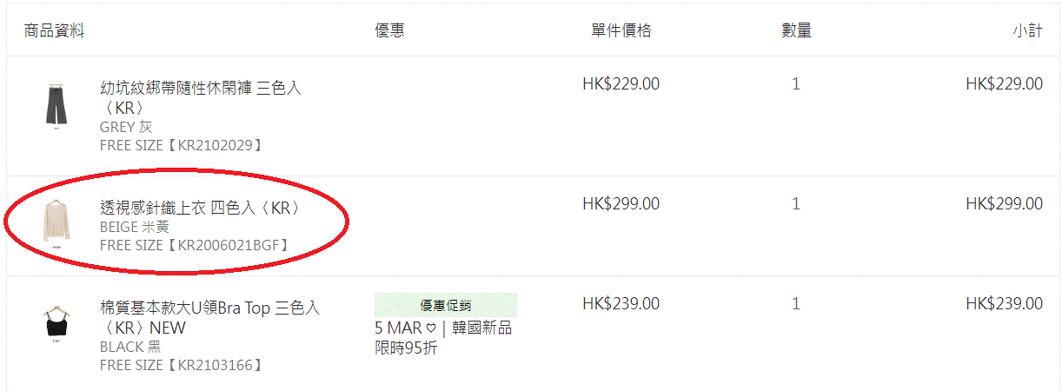
Task: Click the FREE SIZE【KR2006021BGF】 product code
Action: [194, 245]
